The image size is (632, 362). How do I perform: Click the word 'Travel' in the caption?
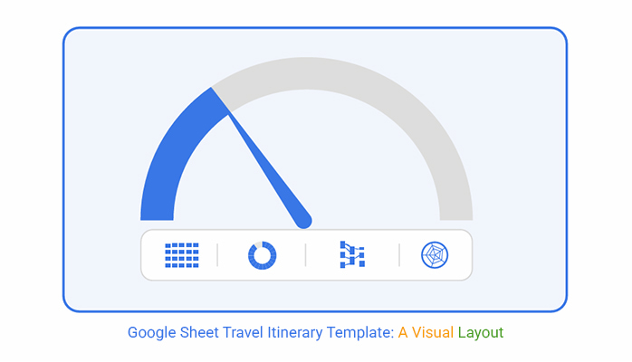tap(243, 333)
